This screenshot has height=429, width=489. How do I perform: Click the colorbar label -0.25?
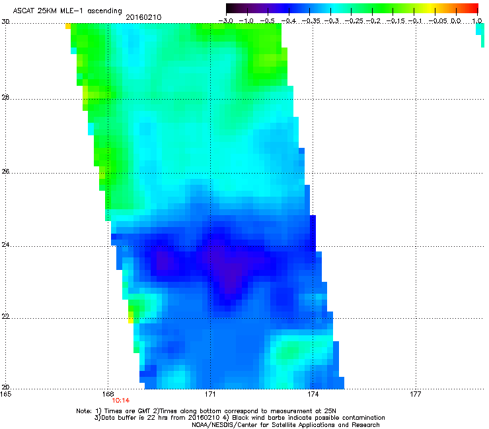[354, 21]
